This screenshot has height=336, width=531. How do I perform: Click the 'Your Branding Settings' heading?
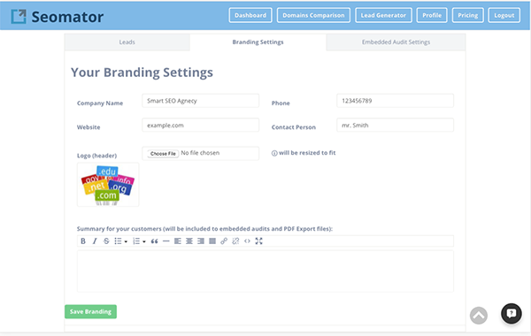142,73
